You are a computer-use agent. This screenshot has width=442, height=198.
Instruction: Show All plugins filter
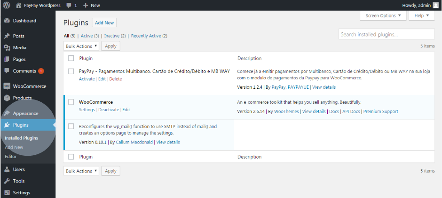[x=66, y=36]
